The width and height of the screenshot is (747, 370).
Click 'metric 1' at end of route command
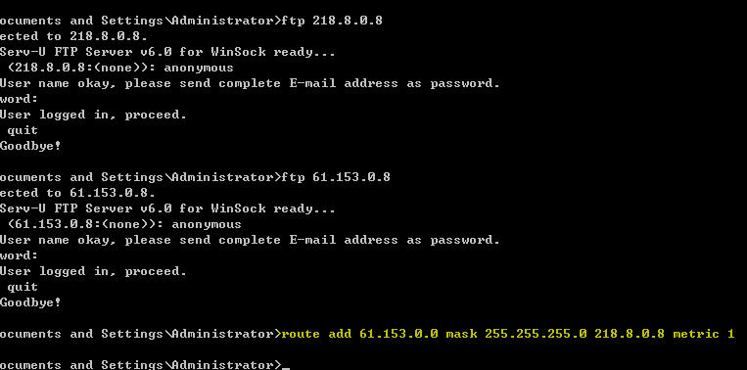(704, 334)
